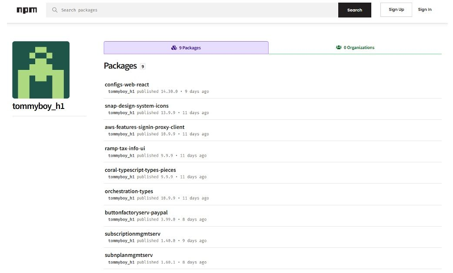Viewport: 453px width, 273px height.
Task: Click the Search button
Action: [x=354, y=10]
